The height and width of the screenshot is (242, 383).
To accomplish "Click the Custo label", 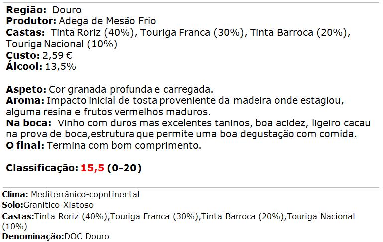I will (23, 55).
